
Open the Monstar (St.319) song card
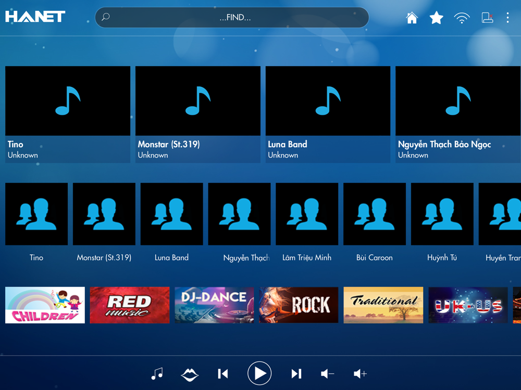point(197,114)
